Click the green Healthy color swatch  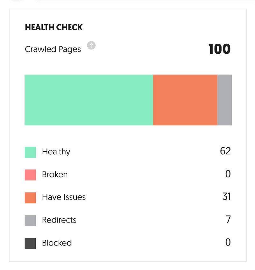click(x=30, y=152)
